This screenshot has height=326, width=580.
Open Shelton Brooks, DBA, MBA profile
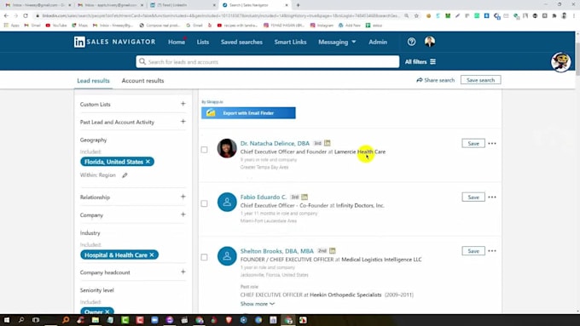pos(277,251)
